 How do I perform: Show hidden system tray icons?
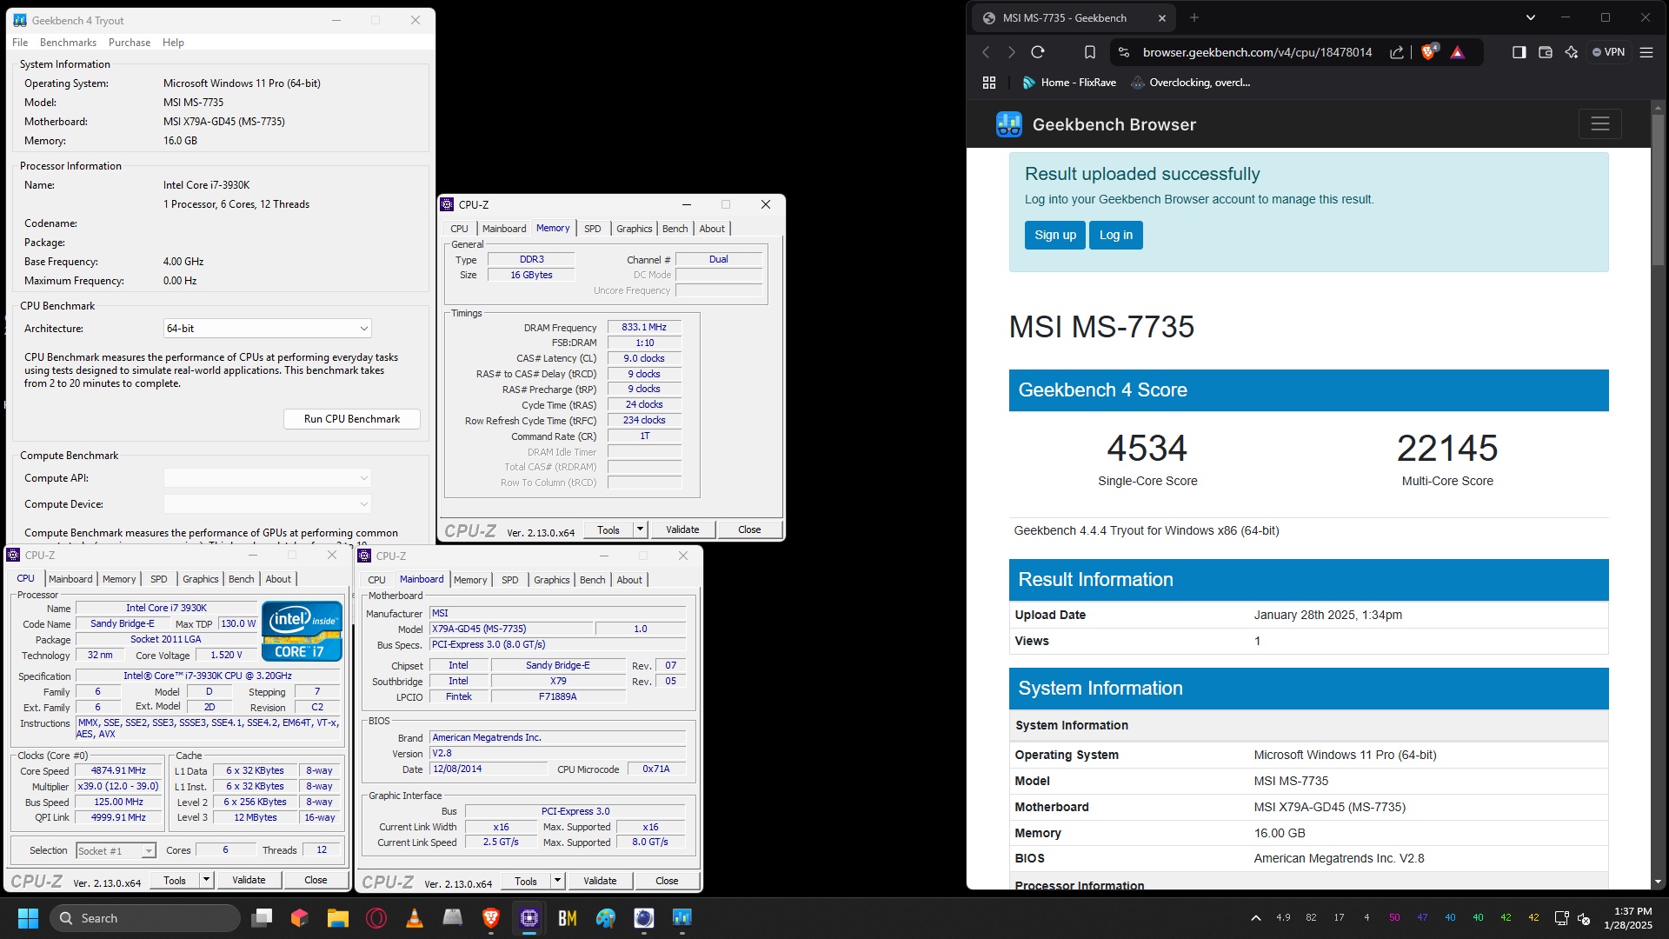tap(1255, 918)
